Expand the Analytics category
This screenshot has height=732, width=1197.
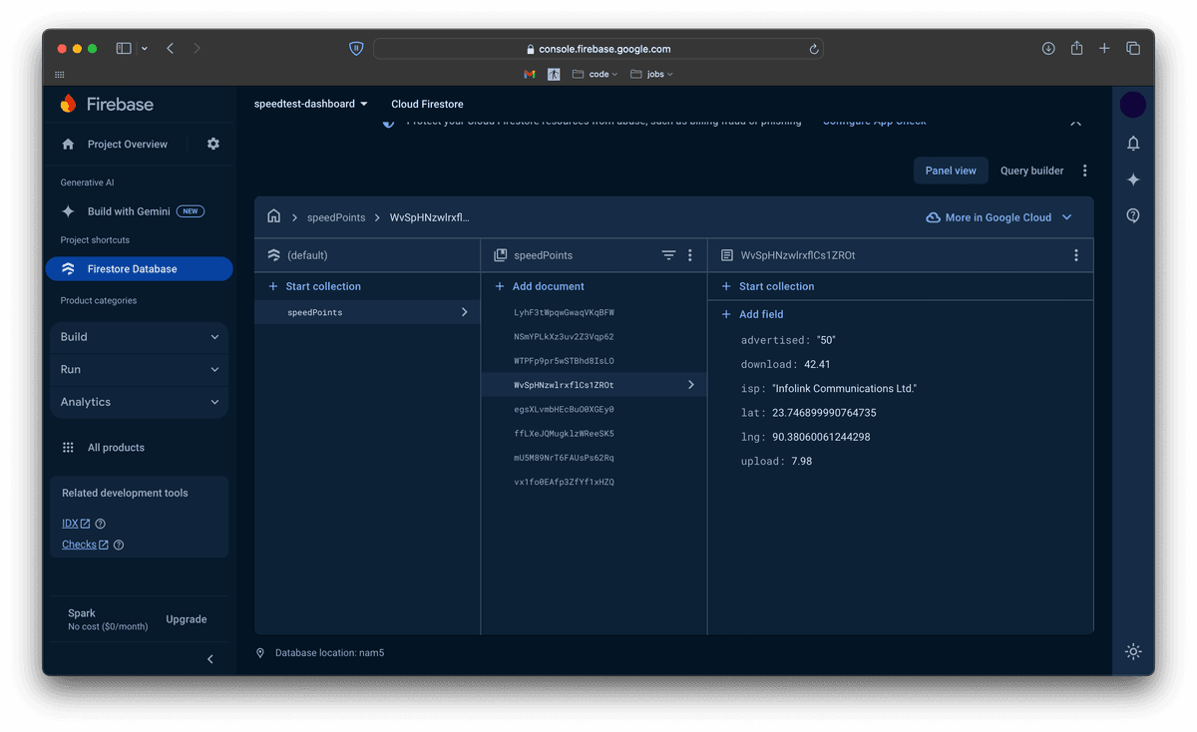click(140, 402)
